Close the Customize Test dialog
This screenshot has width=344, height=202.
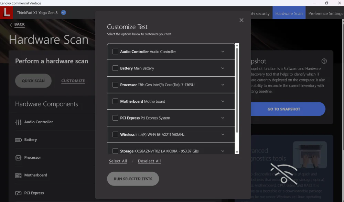241,20
